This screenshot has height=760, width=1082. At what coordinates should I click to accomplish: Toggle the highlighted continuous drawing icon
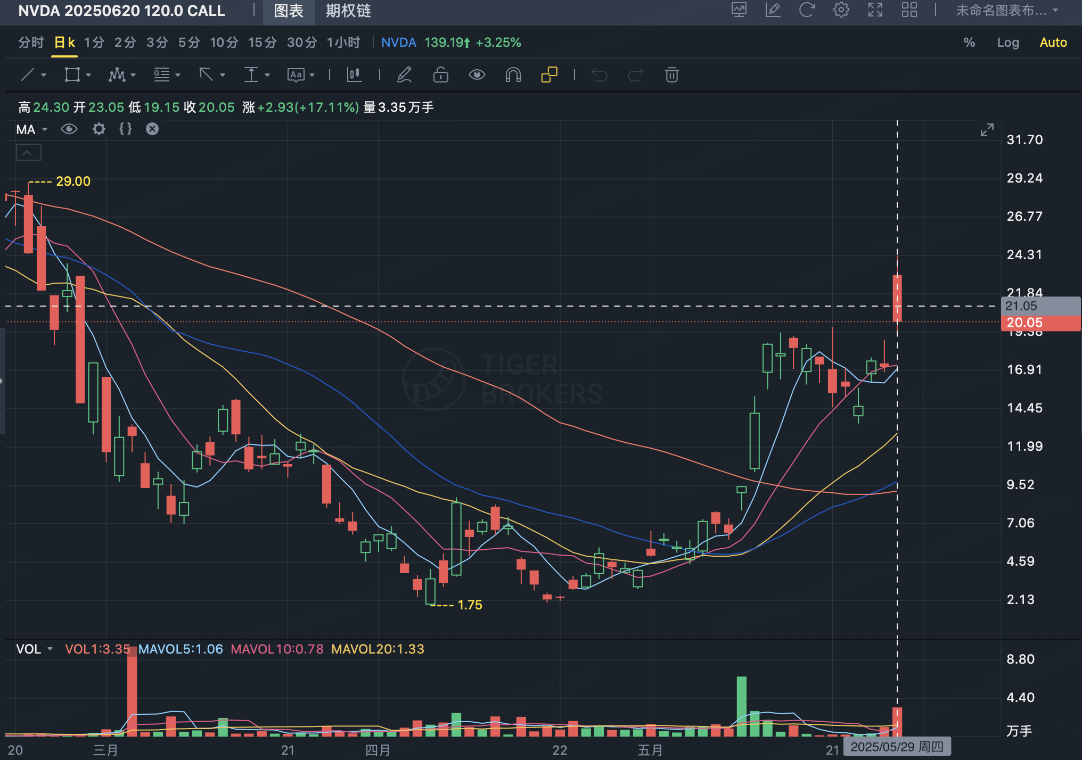(549, 75)
